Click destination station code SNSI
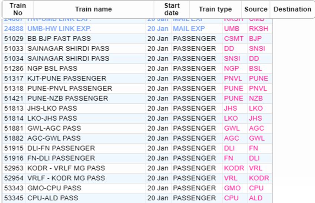Viewport: 315px width, 203px height. [257, 48]
